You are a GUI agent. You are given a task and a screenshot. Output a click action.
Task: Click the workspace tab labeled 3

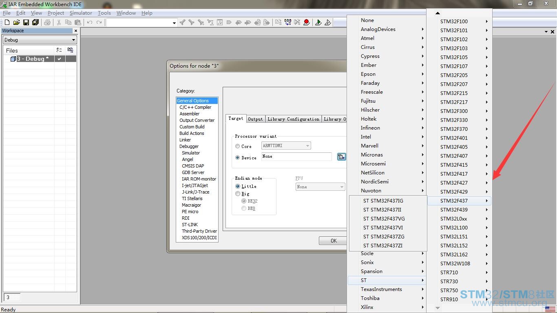coord(12,298)
